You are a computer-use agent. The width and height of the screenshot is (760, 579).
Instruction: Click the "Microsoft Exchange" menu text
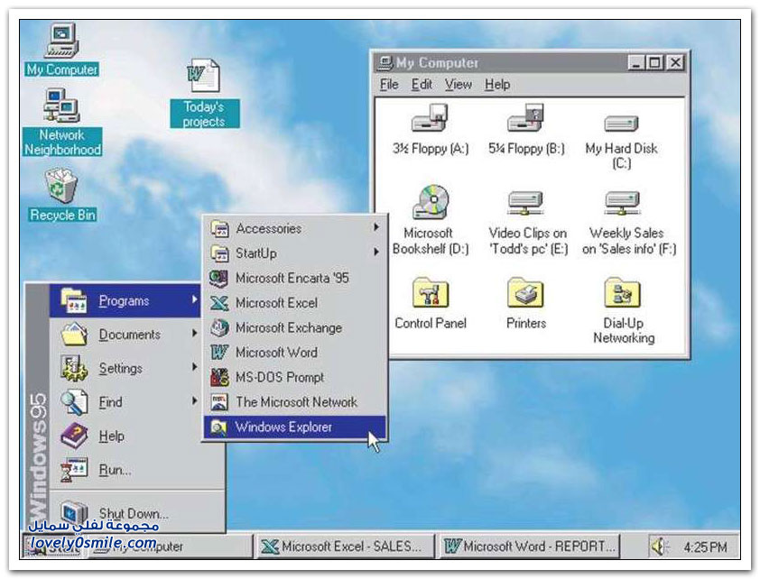pos(289,327)
